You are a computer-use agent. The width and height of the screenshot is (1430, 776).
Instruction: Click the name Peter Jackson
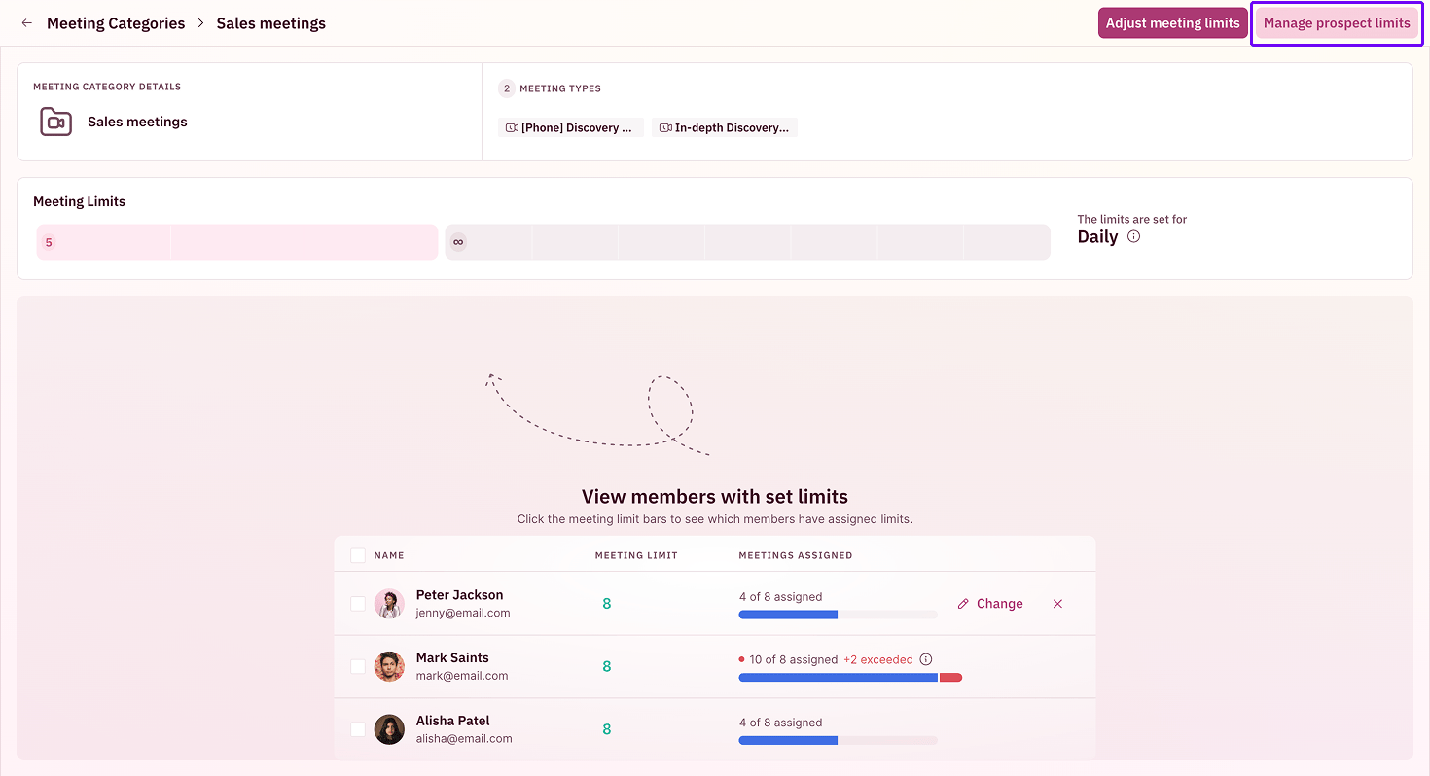coord(459,595)
